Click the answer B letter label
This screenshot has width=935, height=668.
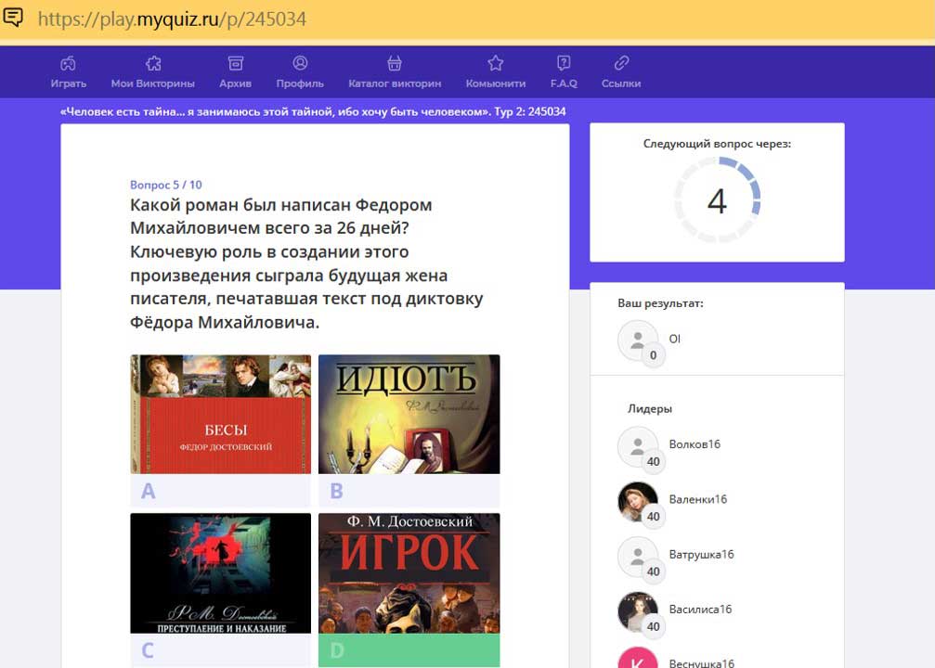point(409,491)
